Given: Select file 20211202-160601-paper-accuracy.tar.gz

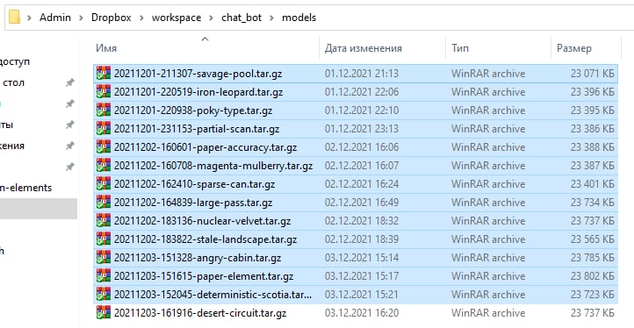Looking at the screenshot, I should point(205,147).
